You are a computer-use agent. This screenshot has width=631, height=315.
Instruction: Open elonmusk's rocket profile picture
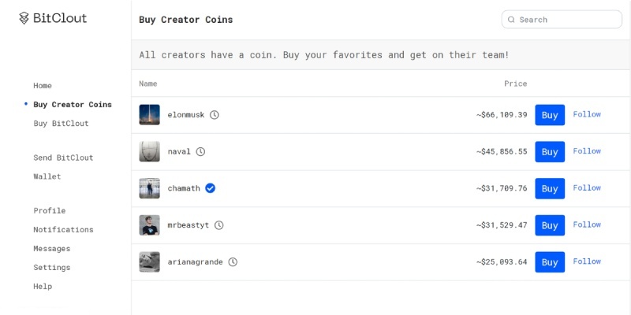149,115
